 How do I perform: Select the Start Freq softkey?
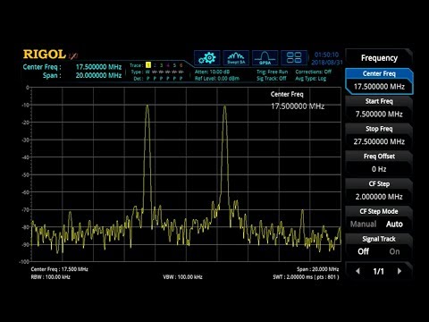[x=379, y=108]
